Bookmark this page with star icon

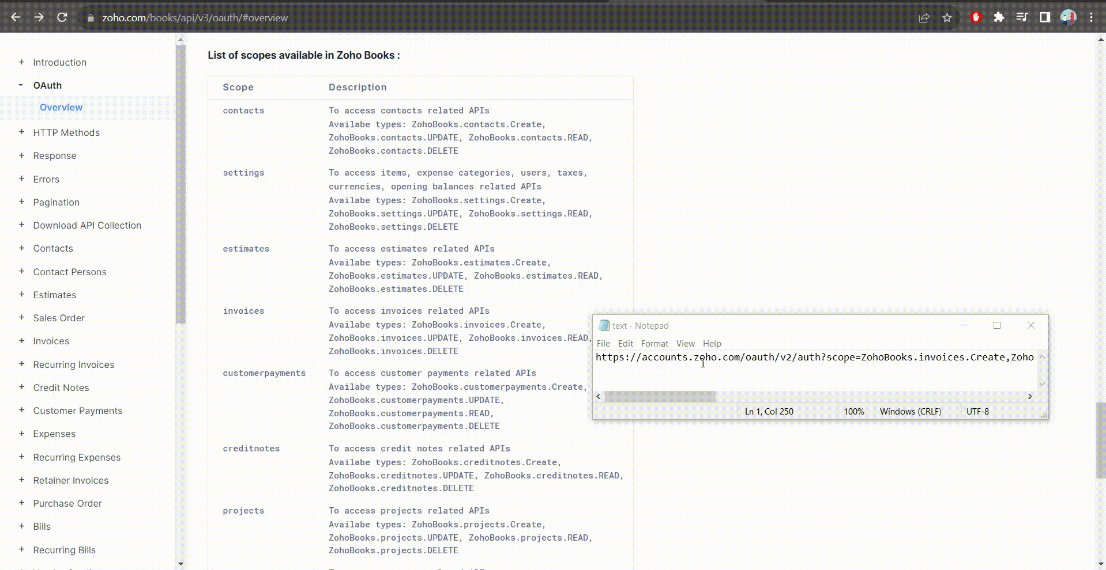click(947, 18)
